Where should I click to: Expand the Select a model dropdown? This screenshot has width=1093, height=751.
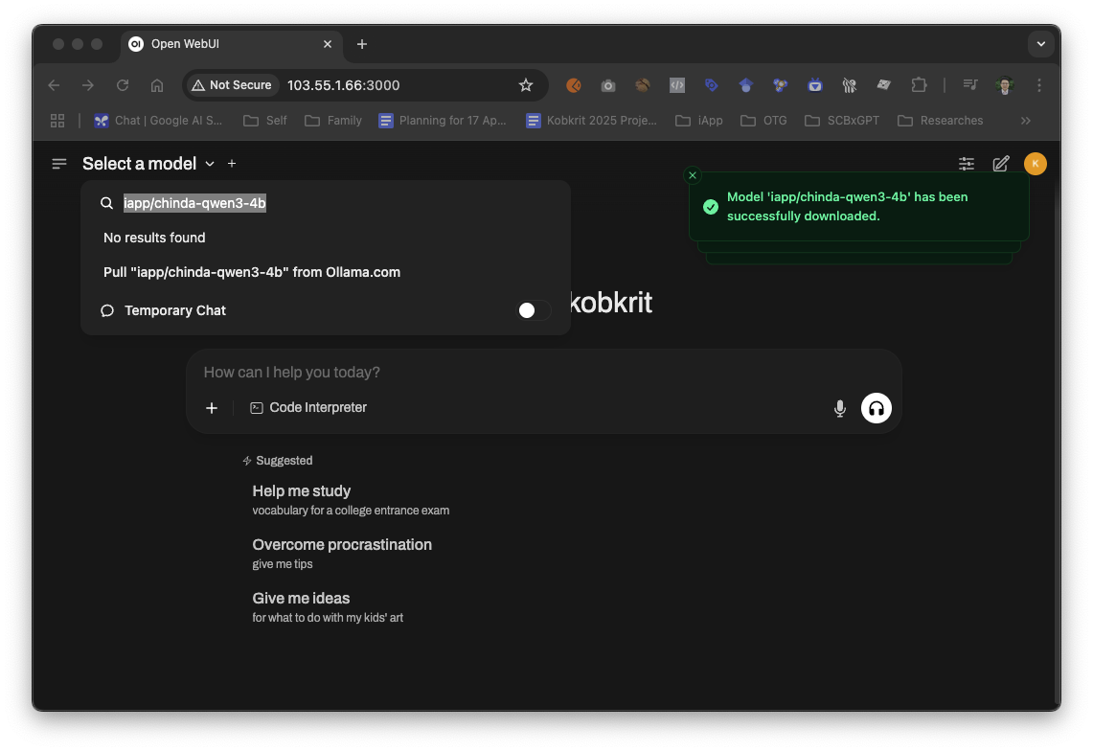point(148,164)
